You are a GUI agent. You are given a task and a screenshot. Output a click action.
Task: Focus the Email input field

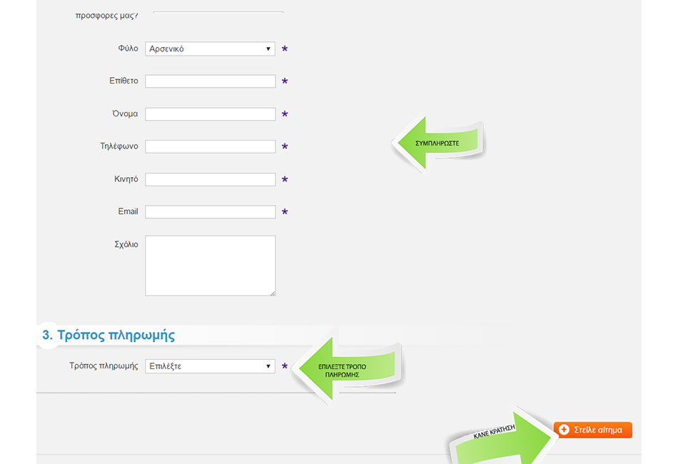point(210,212)
